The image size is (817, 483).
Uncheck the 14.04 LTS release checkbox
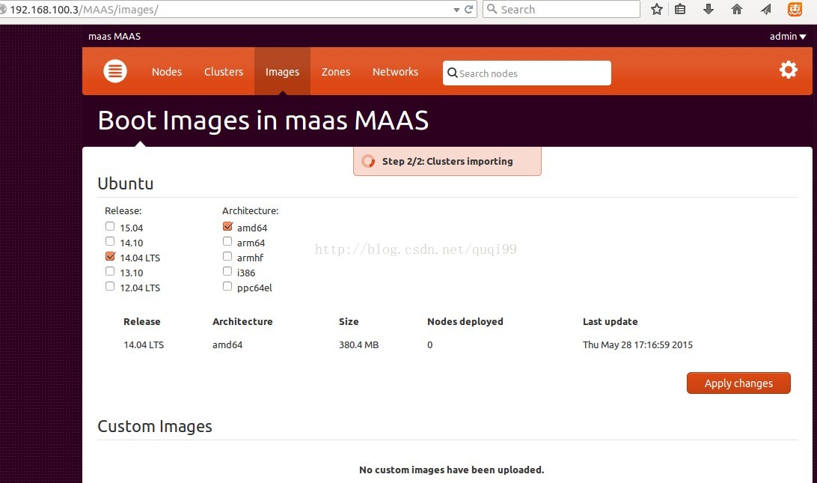point(110,256)
